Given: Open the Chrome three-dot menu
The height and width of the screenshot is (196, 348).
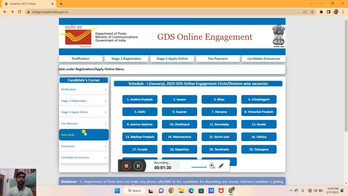Looking at the screenshot, I should (343, 12).
